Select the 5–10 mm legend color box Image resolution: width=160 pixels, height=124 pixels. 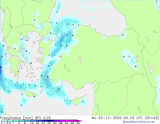[28, 121]
